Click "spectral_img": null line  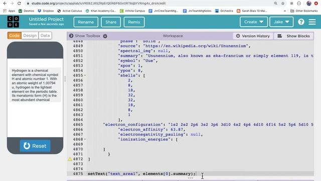click(144, 51)
